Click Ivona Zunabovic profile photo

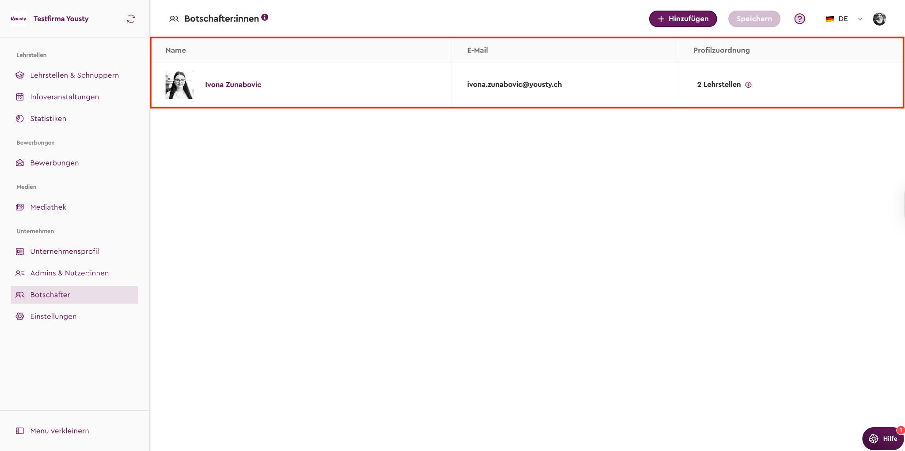point(179,85)
